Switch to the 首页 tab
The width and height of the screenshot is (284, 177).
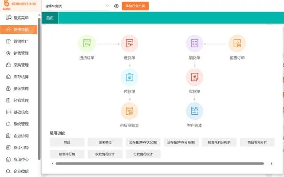tap(50, 18)
